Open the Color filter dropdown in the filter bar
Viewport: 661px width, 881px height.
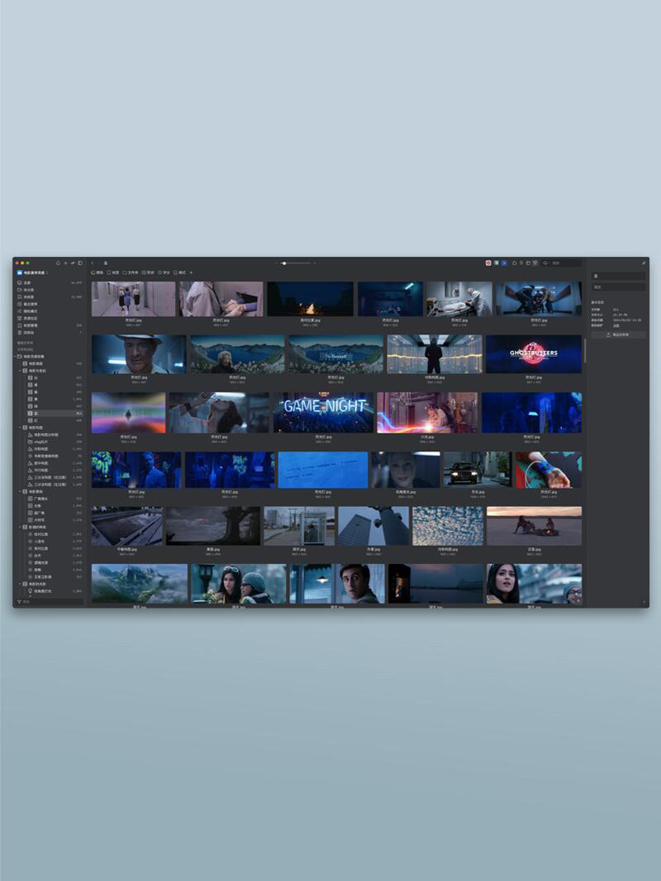(97, 272)
